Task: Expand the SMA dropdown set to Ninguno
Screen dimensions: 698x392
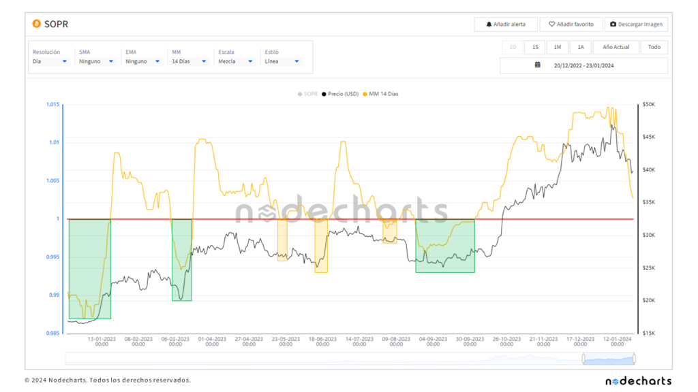Action: 96,61
